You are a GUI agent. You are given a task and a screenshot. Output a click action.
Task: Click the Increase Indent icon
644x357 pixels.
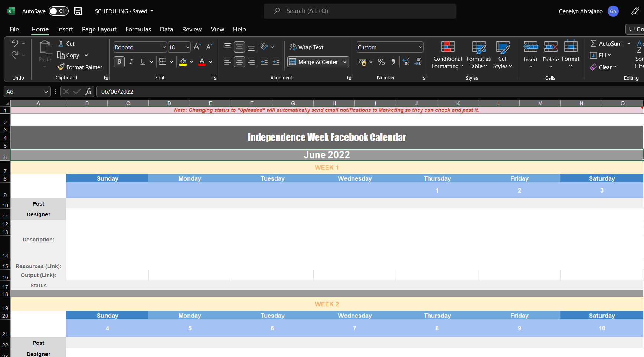[276, 62]
